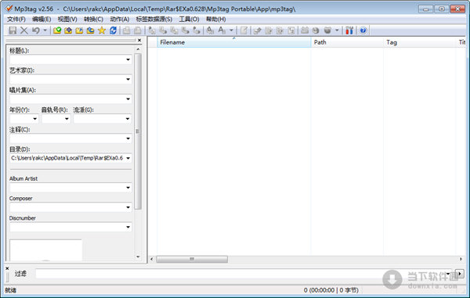
Task: Click the Export icon with pencil arrow
Action: pos(257,31)
